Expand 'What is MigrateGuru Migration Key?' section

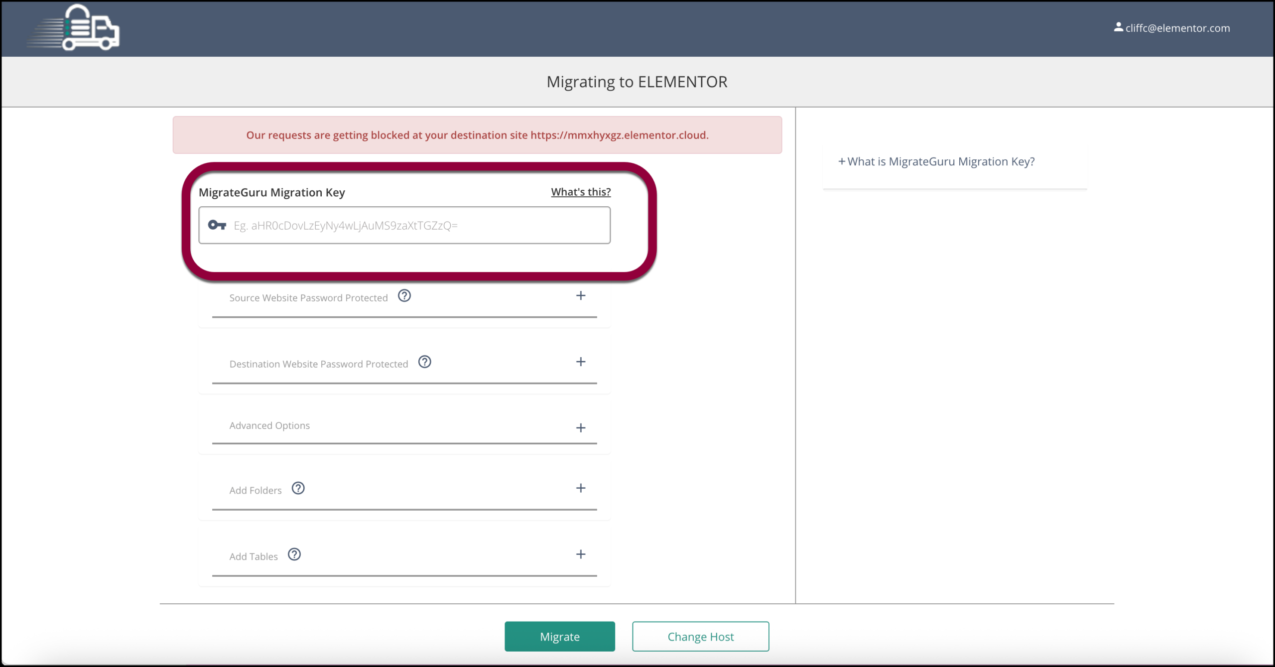click(936, 162)
